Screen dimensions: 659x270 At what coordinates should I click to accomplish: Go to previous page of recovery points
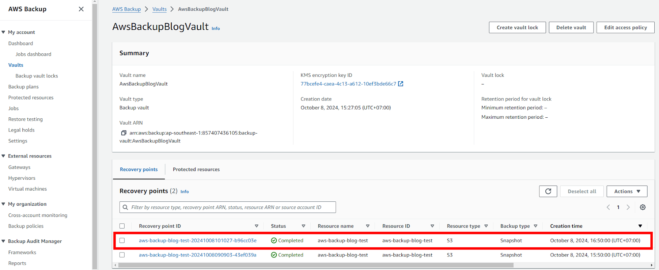[608, 207]
